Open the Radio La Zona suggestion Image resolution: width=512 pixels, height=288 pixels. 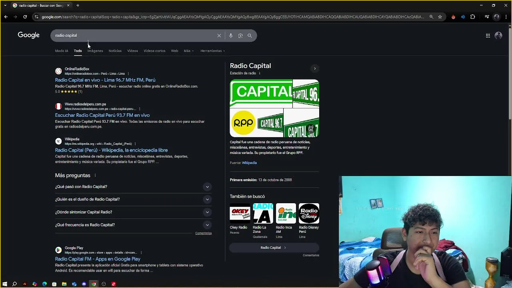click(x=263, y=221)
